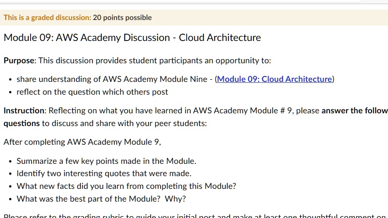Select the bold 'Purpose' label

[x=20, y=61]
